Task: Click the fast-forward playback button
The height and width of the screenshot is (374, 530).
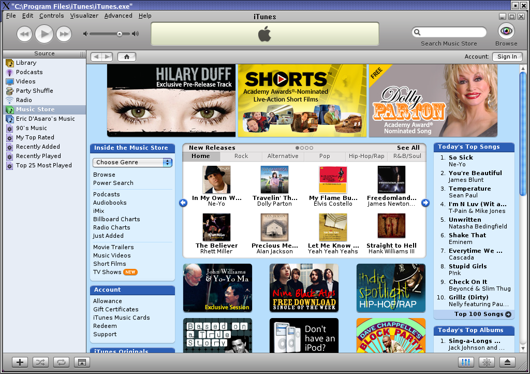Action: pyautogui.click(x=64, y=34)
